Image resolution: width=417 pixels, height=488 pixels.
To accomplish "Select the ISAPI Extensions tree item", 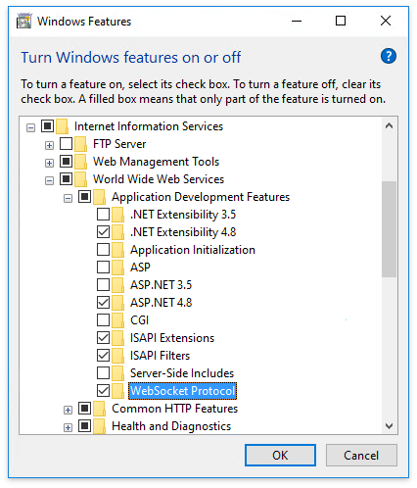I will point(172,338).
